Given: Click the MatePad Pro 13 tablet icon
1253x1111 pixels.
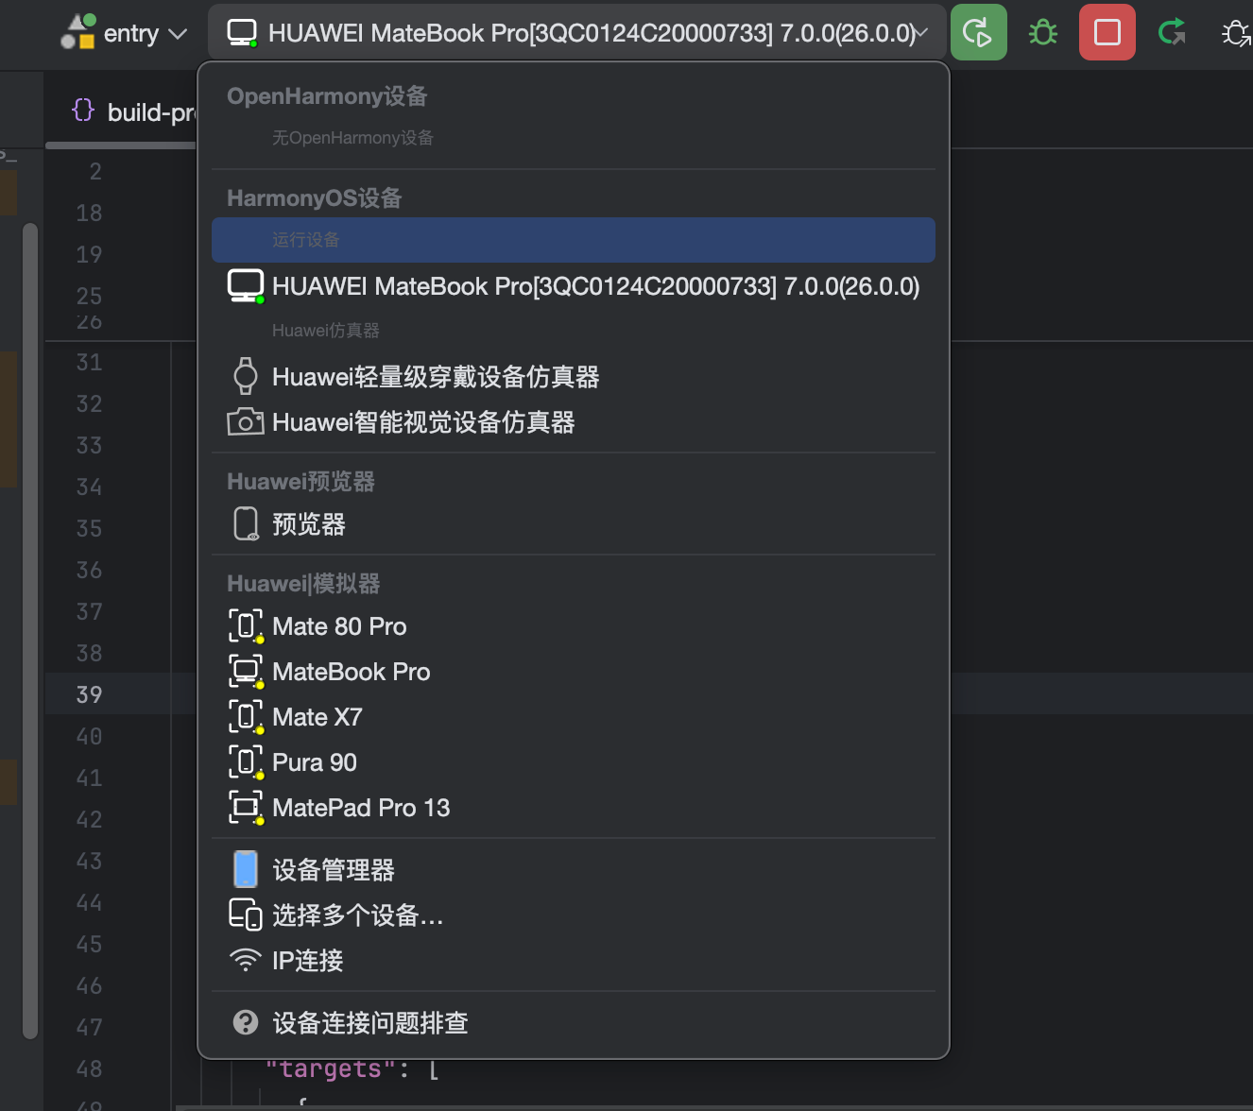Looking at the screenshot, I should [x=246, y=808].
